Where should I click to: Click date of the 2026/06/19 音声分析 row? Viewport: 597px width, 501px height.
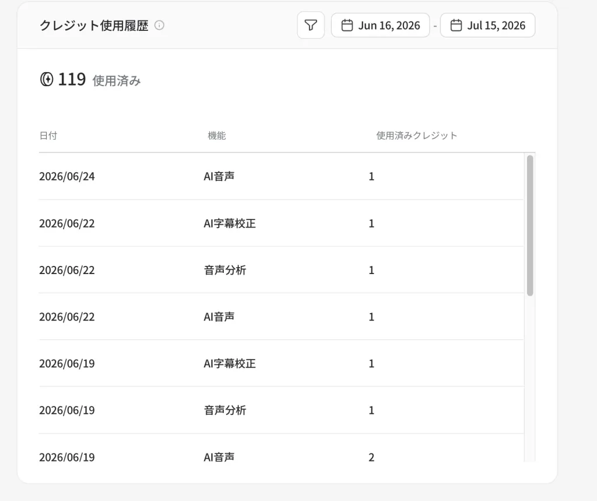(67, 411)
